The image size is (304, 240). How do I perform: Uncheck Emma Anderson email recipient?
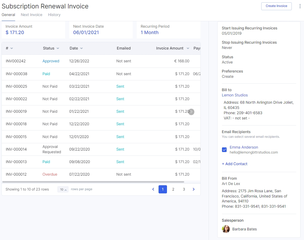[x=224, y=150]
